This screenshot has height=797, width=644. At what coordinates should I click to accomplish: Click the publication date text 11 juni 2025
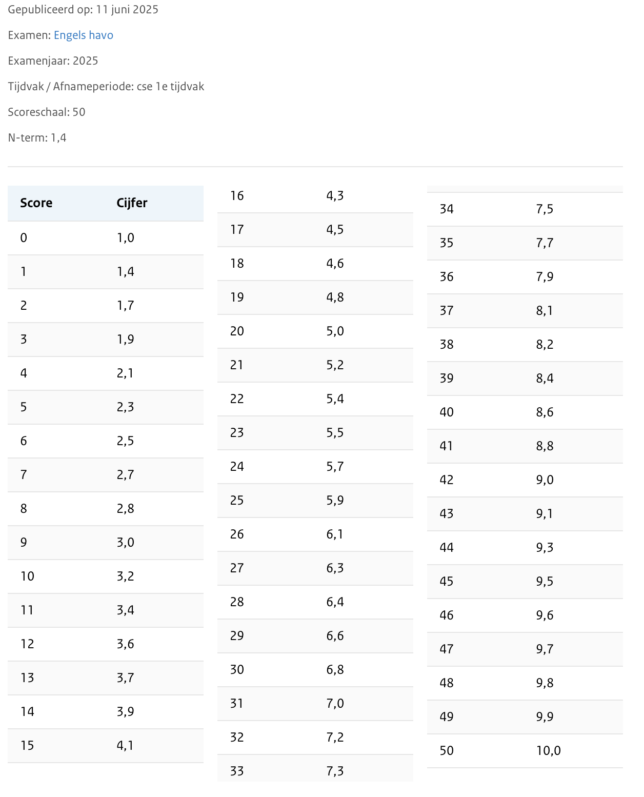pos(127,10)
